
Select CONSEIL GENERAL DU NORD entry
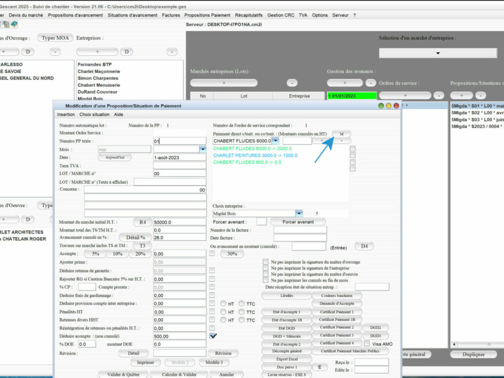tap(27, 78)
